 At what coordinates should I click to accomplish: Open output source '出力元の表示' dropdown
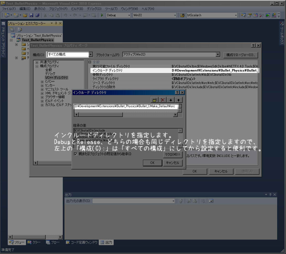173,201
